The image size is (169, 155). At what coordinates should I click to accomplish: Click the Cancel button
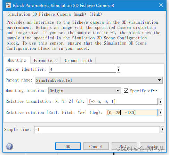click(96, 146)
